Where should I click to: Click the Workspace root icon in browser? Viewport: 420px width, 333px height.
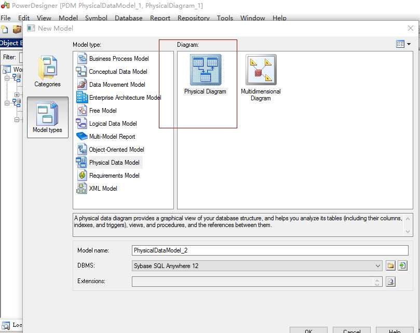(x=7, y=70)
